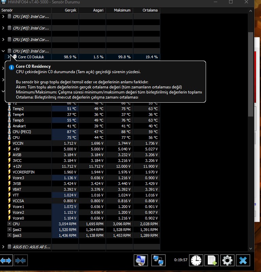
Task: Click the thermometer icon beside Temp2
Action: [x=9, y=109]
